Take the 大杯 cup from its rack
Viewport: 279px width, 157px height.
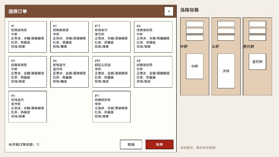226,71
